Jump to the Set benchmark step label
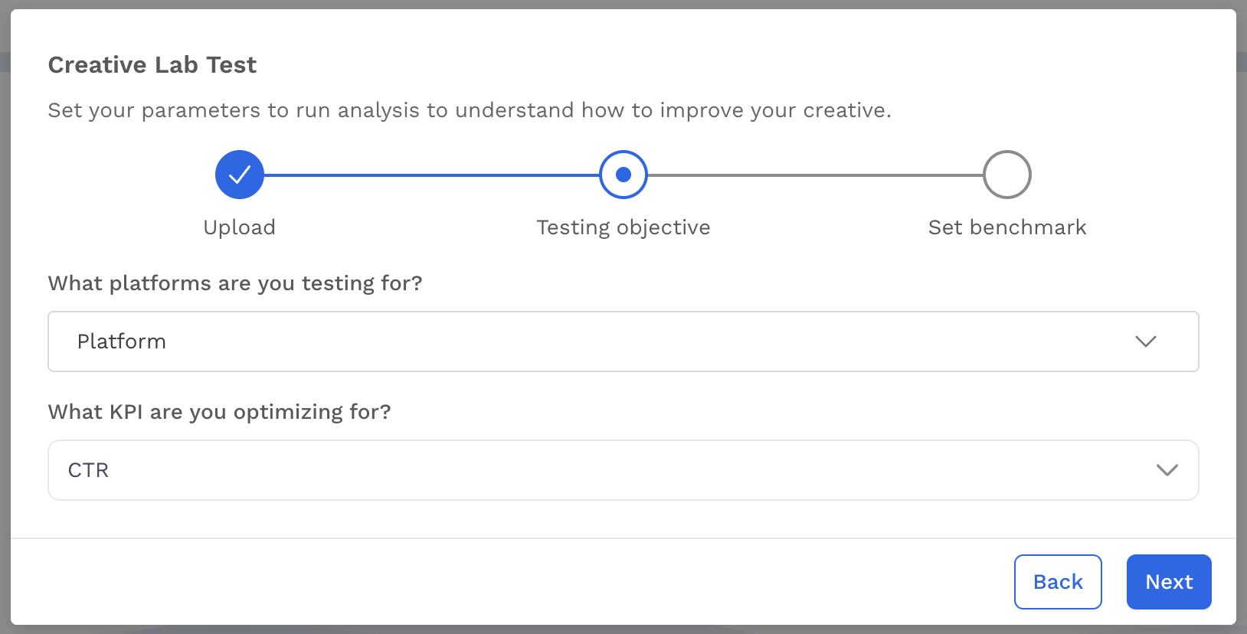Viewport: 1247px width, 634px height. pos(1007,227)
